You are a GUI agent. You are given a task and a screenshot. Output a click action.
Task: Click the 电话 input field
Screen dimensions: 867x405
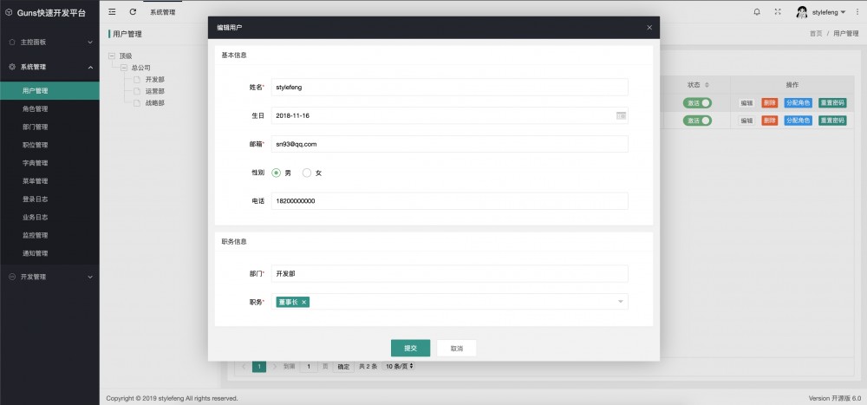point(449,201)
